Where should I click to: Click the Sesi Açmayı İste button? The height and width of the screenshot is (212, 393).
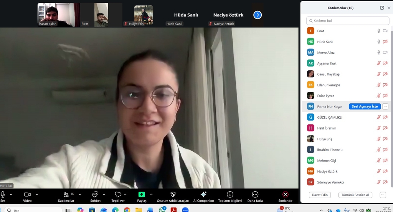(365, 106)
